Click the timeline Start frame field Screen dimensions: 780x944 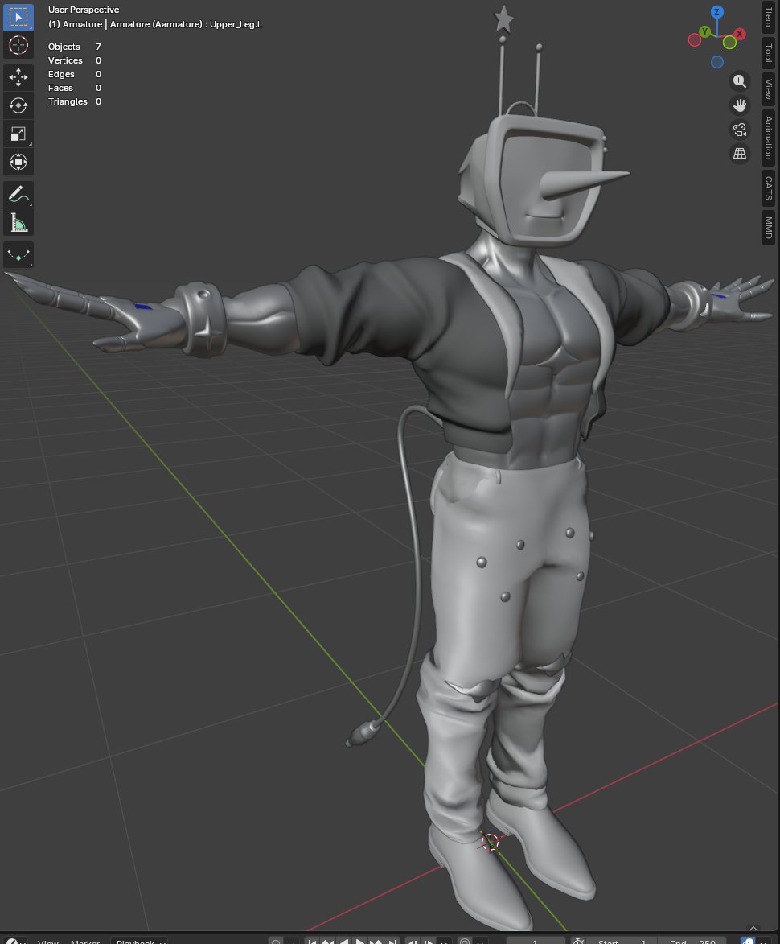pos(621,942)
